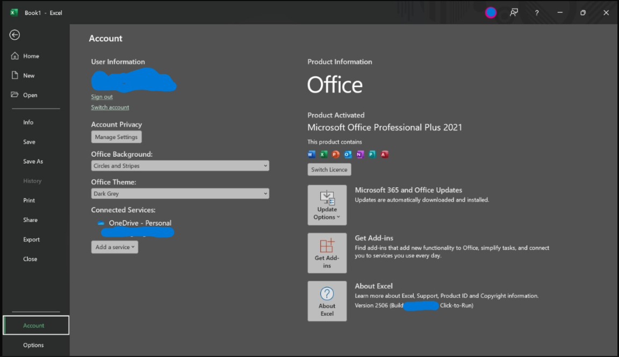
Task: Select the Account tab in sidebar
Action: pyautogui.click(x=36, y=325)
